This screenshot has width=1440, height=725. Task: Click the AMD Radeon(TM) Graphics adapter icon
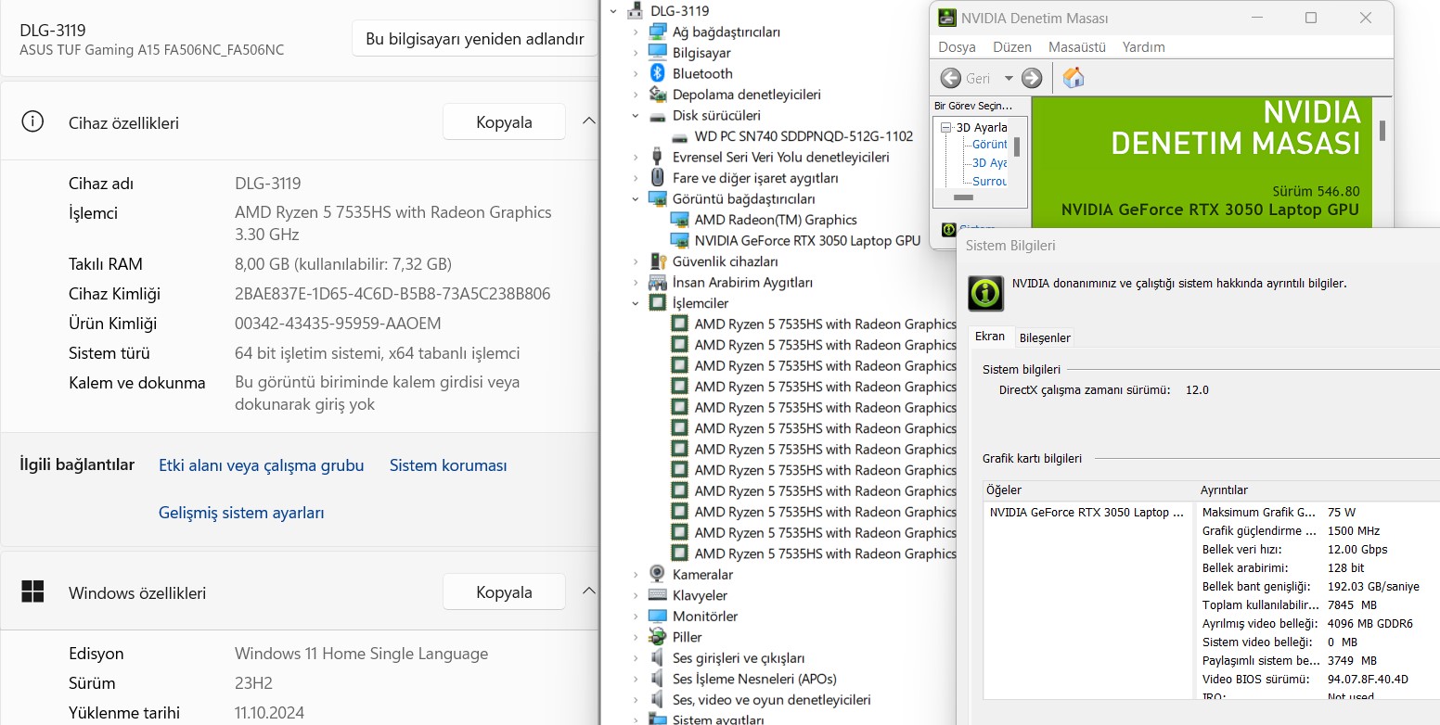[x=680, y=220]
